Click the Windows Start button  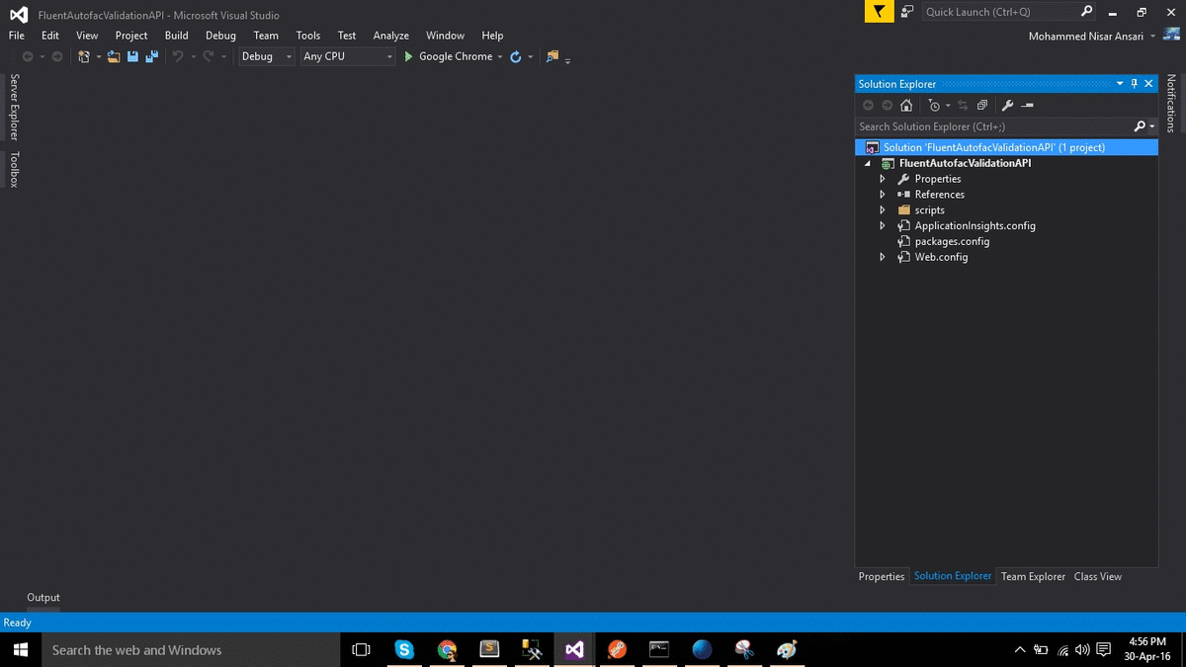coord(20,649)
